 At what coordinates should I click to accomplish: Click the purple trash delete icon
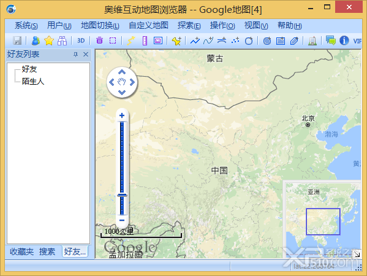pos(99,40)
